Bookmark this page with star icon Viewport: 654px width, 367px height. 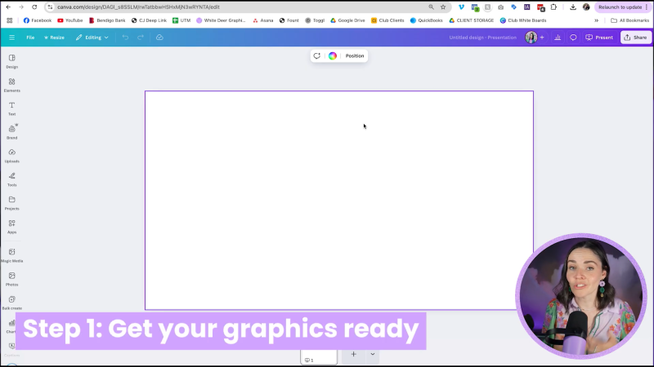click(443, 7)
